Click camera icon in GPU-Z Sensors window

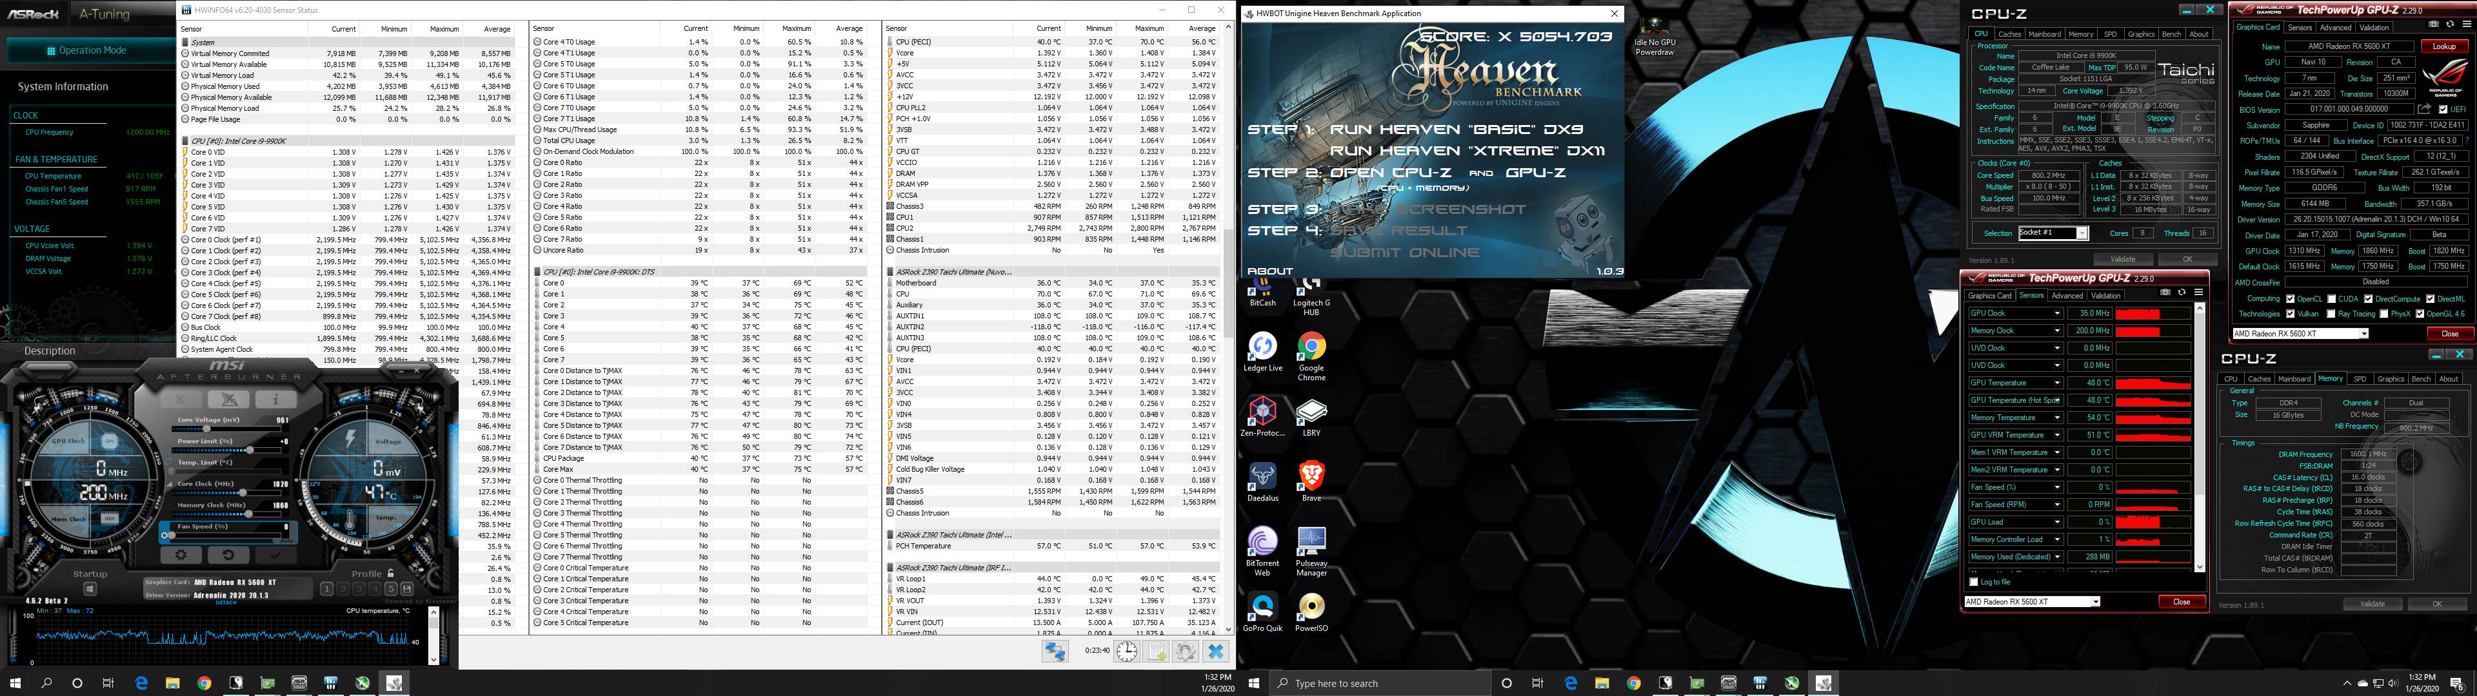pyautogui.click(x=2165, y=292)
